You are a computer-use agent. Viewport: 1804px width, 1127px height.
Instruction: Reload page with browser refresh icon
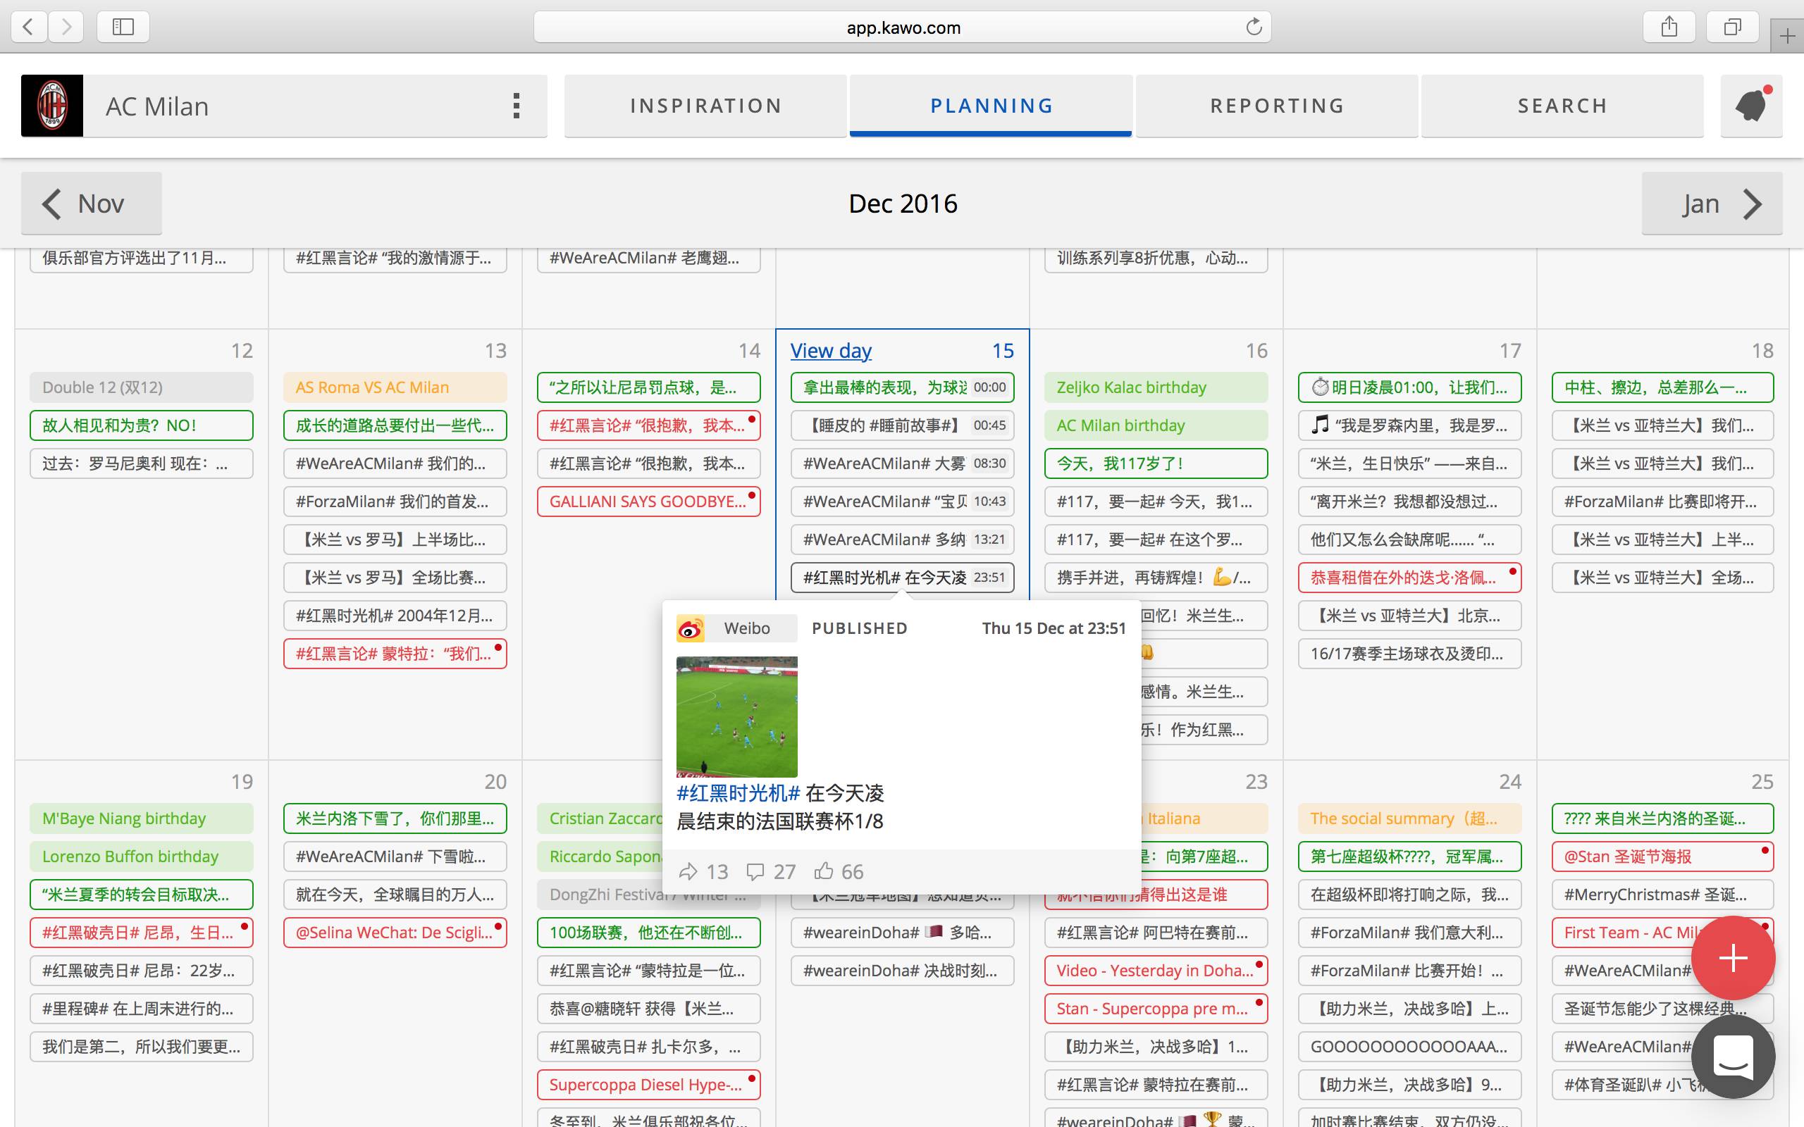(x=1254, y=27)
